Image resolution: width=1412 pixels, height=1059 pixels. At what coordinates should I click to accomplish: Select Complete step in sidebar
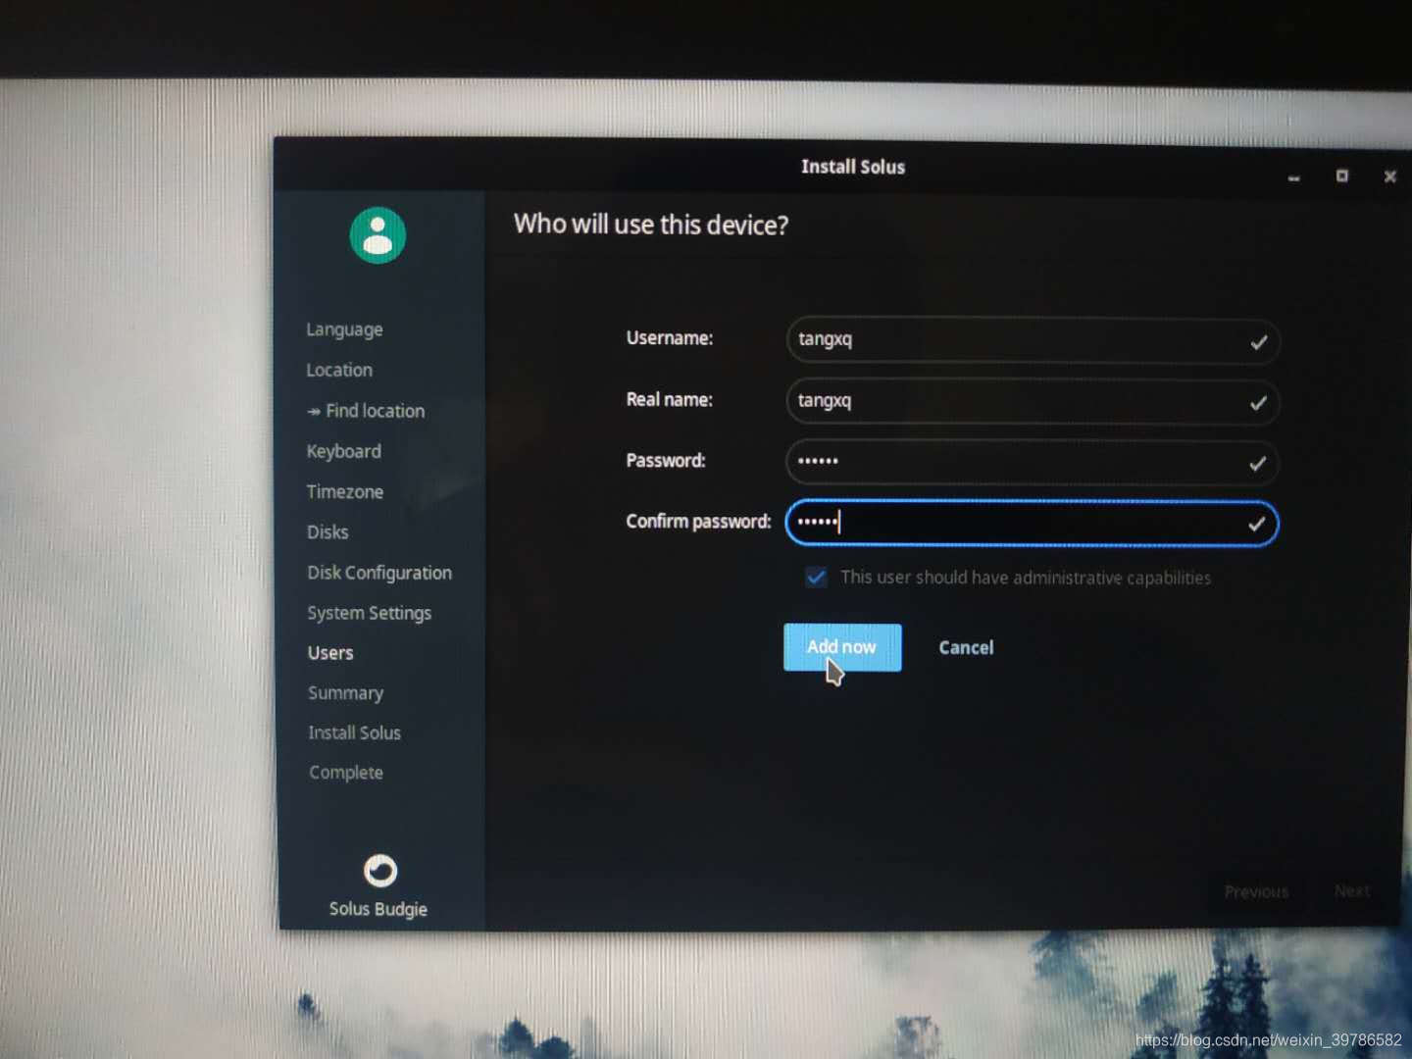pyautogui.click(x=346, y=773)
